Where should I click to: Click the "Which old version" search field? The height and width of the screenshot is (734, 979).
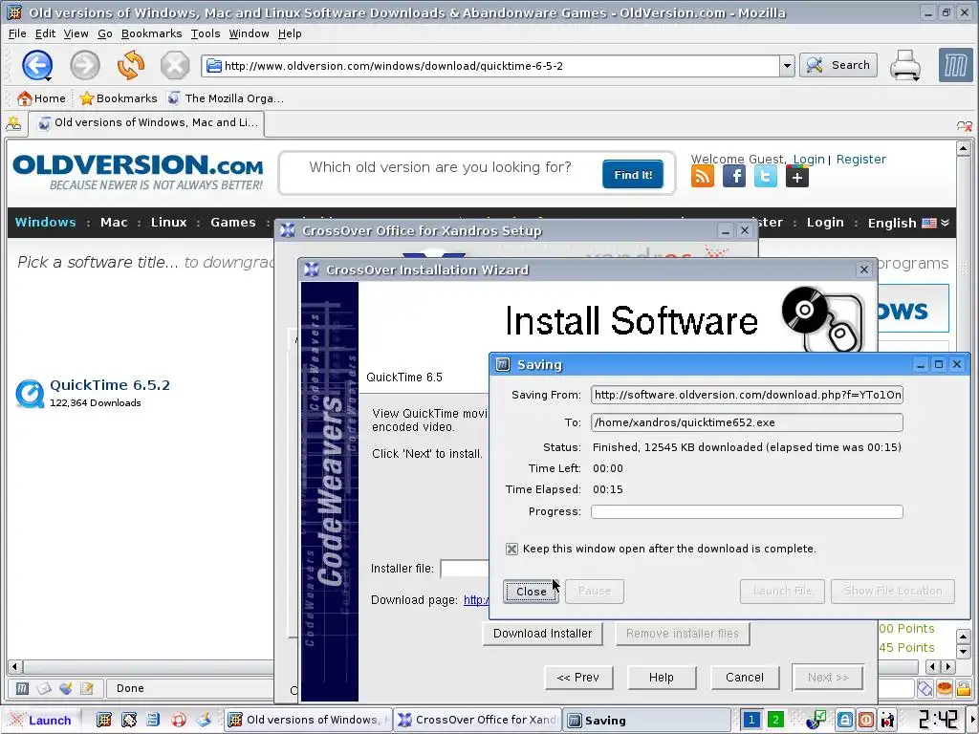(440, 167)
